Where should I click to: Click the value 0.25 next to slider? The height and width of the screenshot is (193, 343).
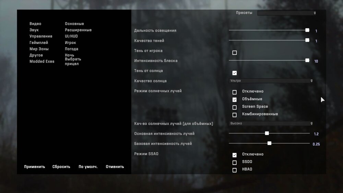(x=316, y=144)
